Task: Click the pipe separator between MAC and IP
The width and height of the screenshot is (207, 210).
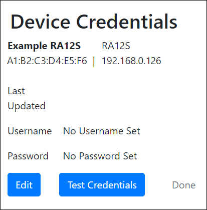Action: point(94,61)
